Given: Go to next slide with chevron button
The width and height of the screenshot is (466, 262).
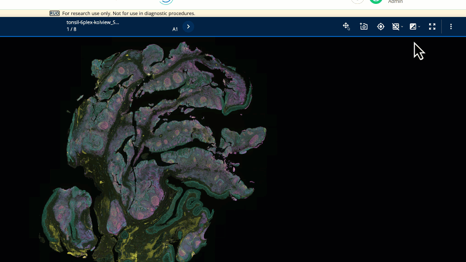Looking at the screenshot, I should click(188, 27).
